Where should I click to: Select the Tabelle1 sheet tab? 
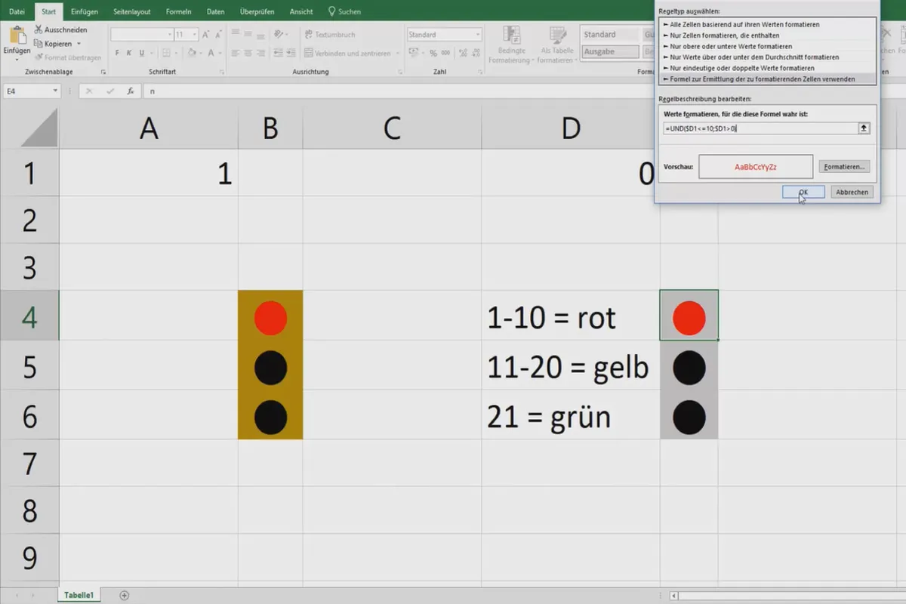point(79,596)
